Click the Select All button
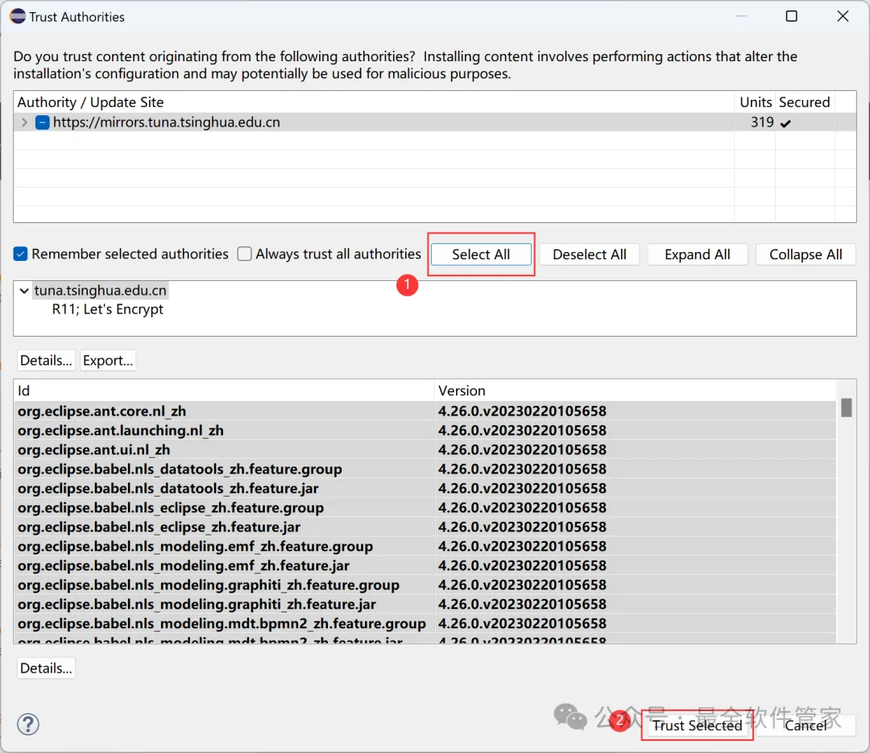This screenshot has width=870, height=753. (480, 254)
